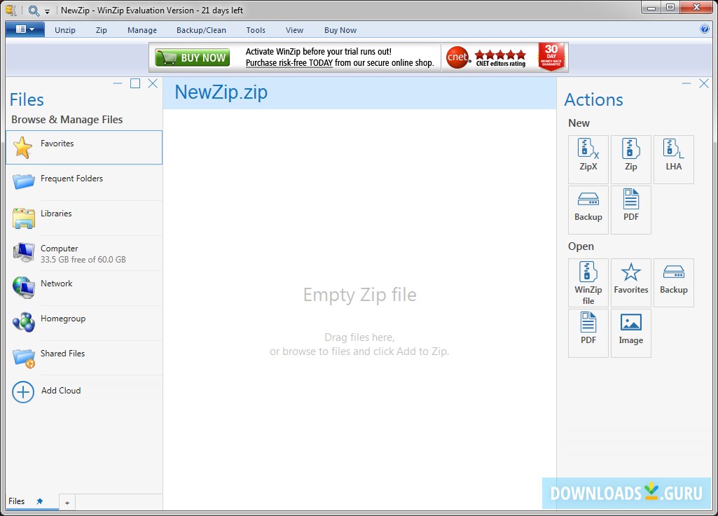Click the 30 day guarantee badge
Screen dimensions: 718x516
(x=551, y=57)
